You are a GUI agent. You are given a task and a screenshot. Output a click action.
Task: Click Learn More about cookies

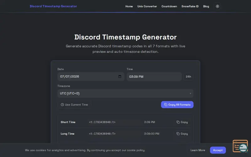198,150
